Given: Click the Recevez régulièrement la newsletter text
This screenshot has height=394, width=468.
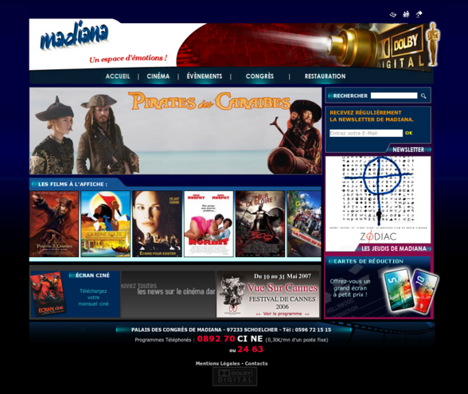Looking at the screenshot, I should 372,116.
